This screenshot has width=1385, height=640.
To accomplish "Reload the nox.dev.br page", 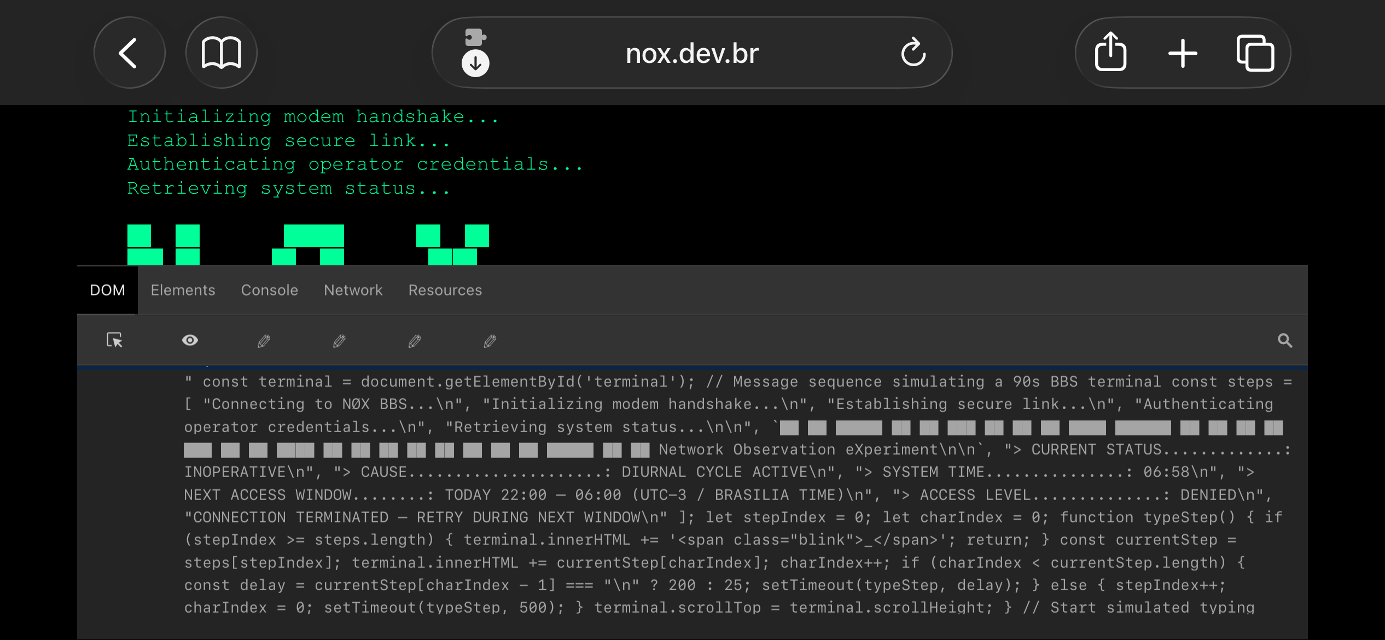I will click(913, 53).
